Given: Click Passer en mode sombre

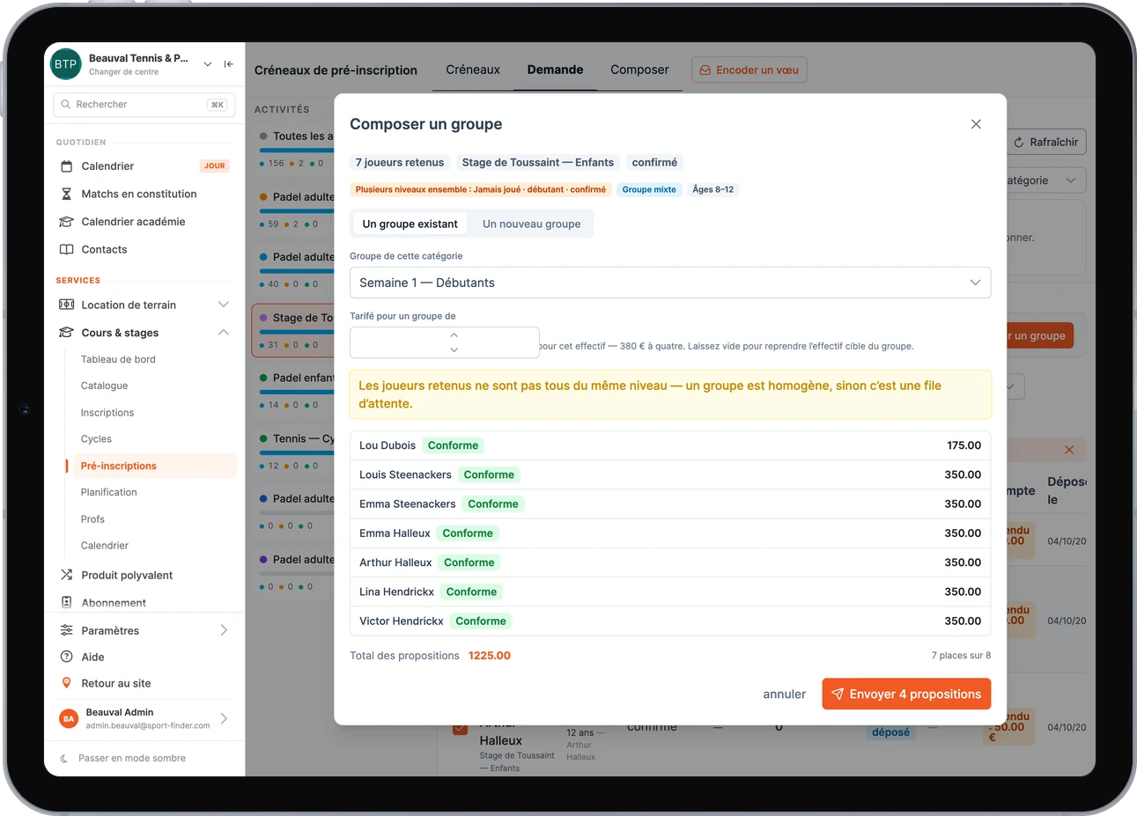Looking at the screenshot, I should click(x=132, y=758).
